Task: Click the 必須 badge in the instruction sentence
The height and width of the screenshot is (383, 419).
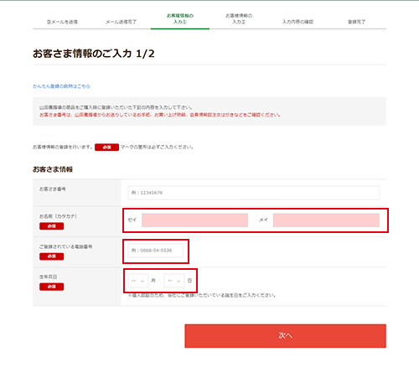Action: 106,148
